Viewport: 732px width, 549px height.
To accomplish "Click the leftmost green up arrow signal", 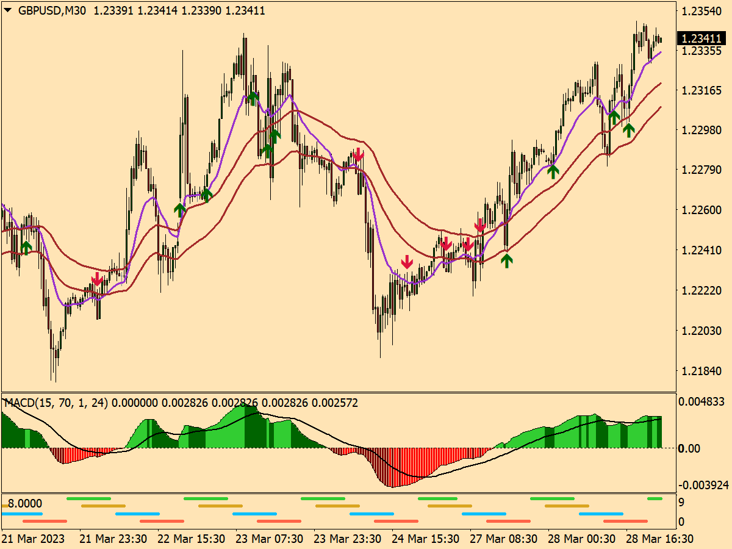I will (x=26, y=247).
